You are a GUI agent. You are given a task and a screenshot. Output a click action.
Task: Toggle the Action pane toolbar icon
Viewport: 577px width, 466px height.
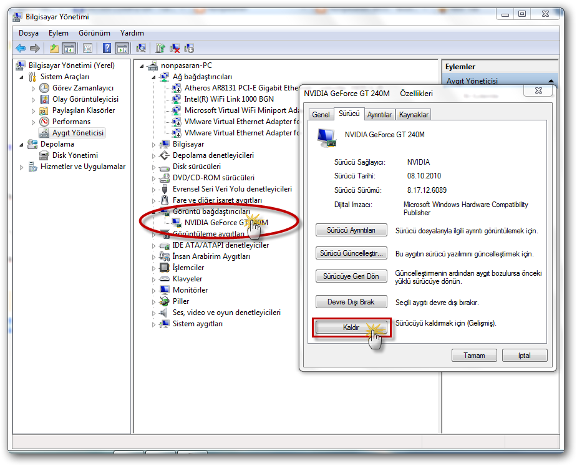(122, 48)
